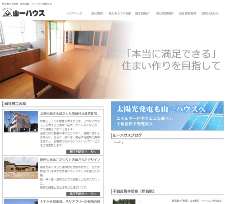Click the property listing thumbnail under 不動産物件情報

124,202
